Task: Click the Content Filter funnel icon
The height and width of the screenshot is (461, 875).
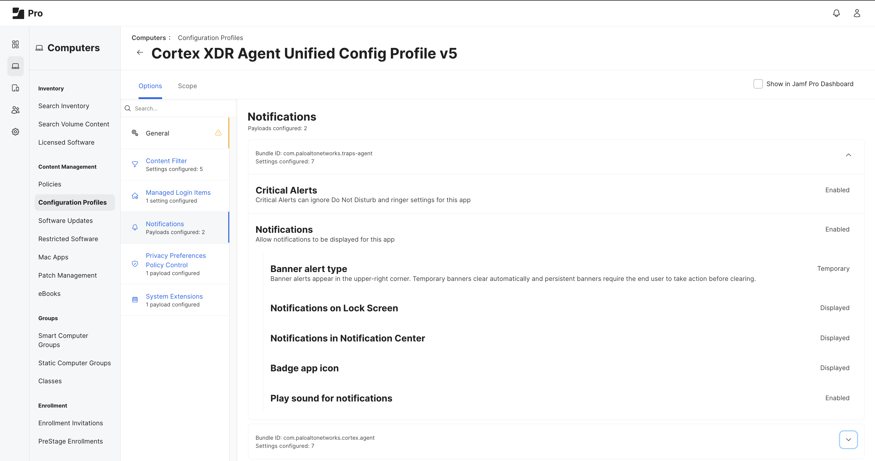Action: (x=135, y=164)
